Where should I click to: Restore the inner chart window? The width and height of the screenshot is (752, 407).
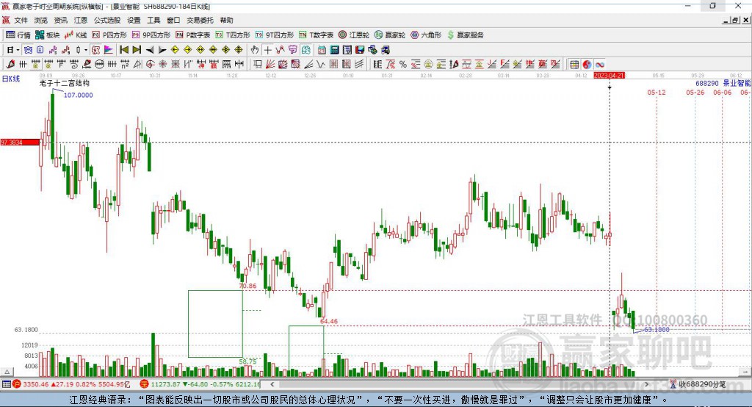[x=735, y=20]
